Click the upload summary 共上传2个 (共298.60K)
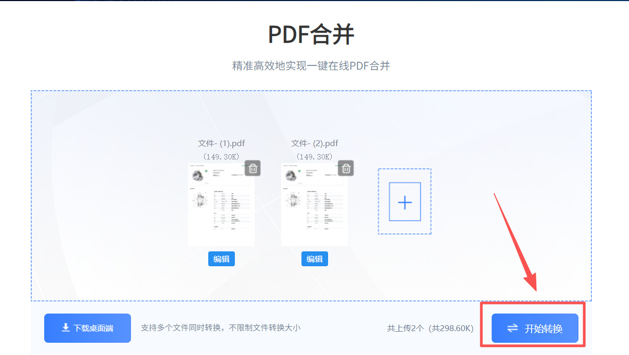Viewport: 629px width, 355px height. click(430, 328)
